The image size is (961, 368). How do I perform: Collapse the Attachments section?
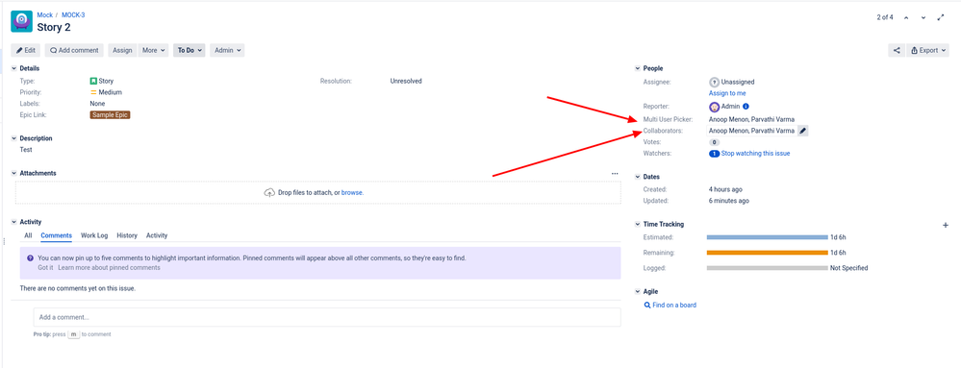tap(14, 173)
